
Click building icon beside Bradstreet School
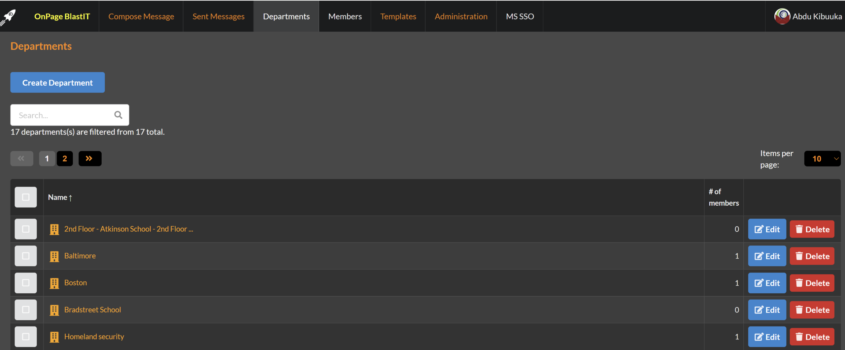54,310
